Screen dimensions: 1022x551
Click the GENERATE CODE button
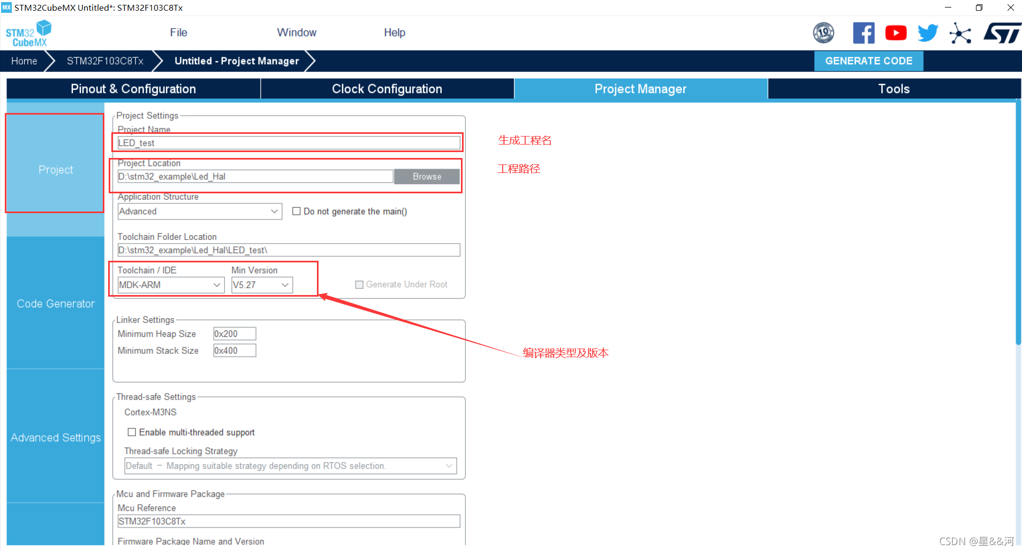tap(868, 61)
